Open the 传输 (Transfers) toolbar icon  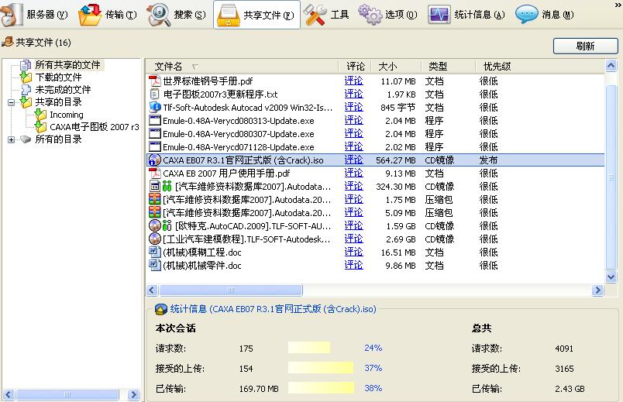[90, 15]
